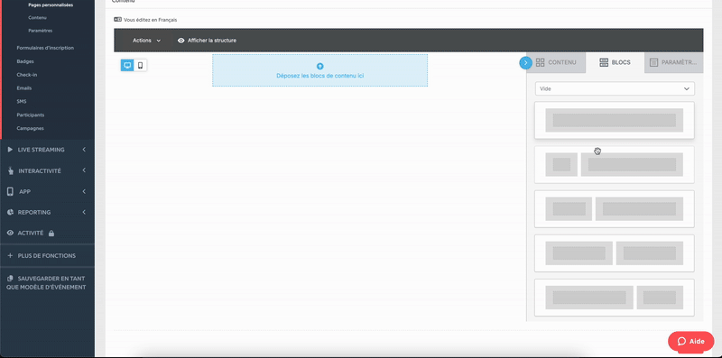Toggle Afficher la structure view

pos(208,41)
